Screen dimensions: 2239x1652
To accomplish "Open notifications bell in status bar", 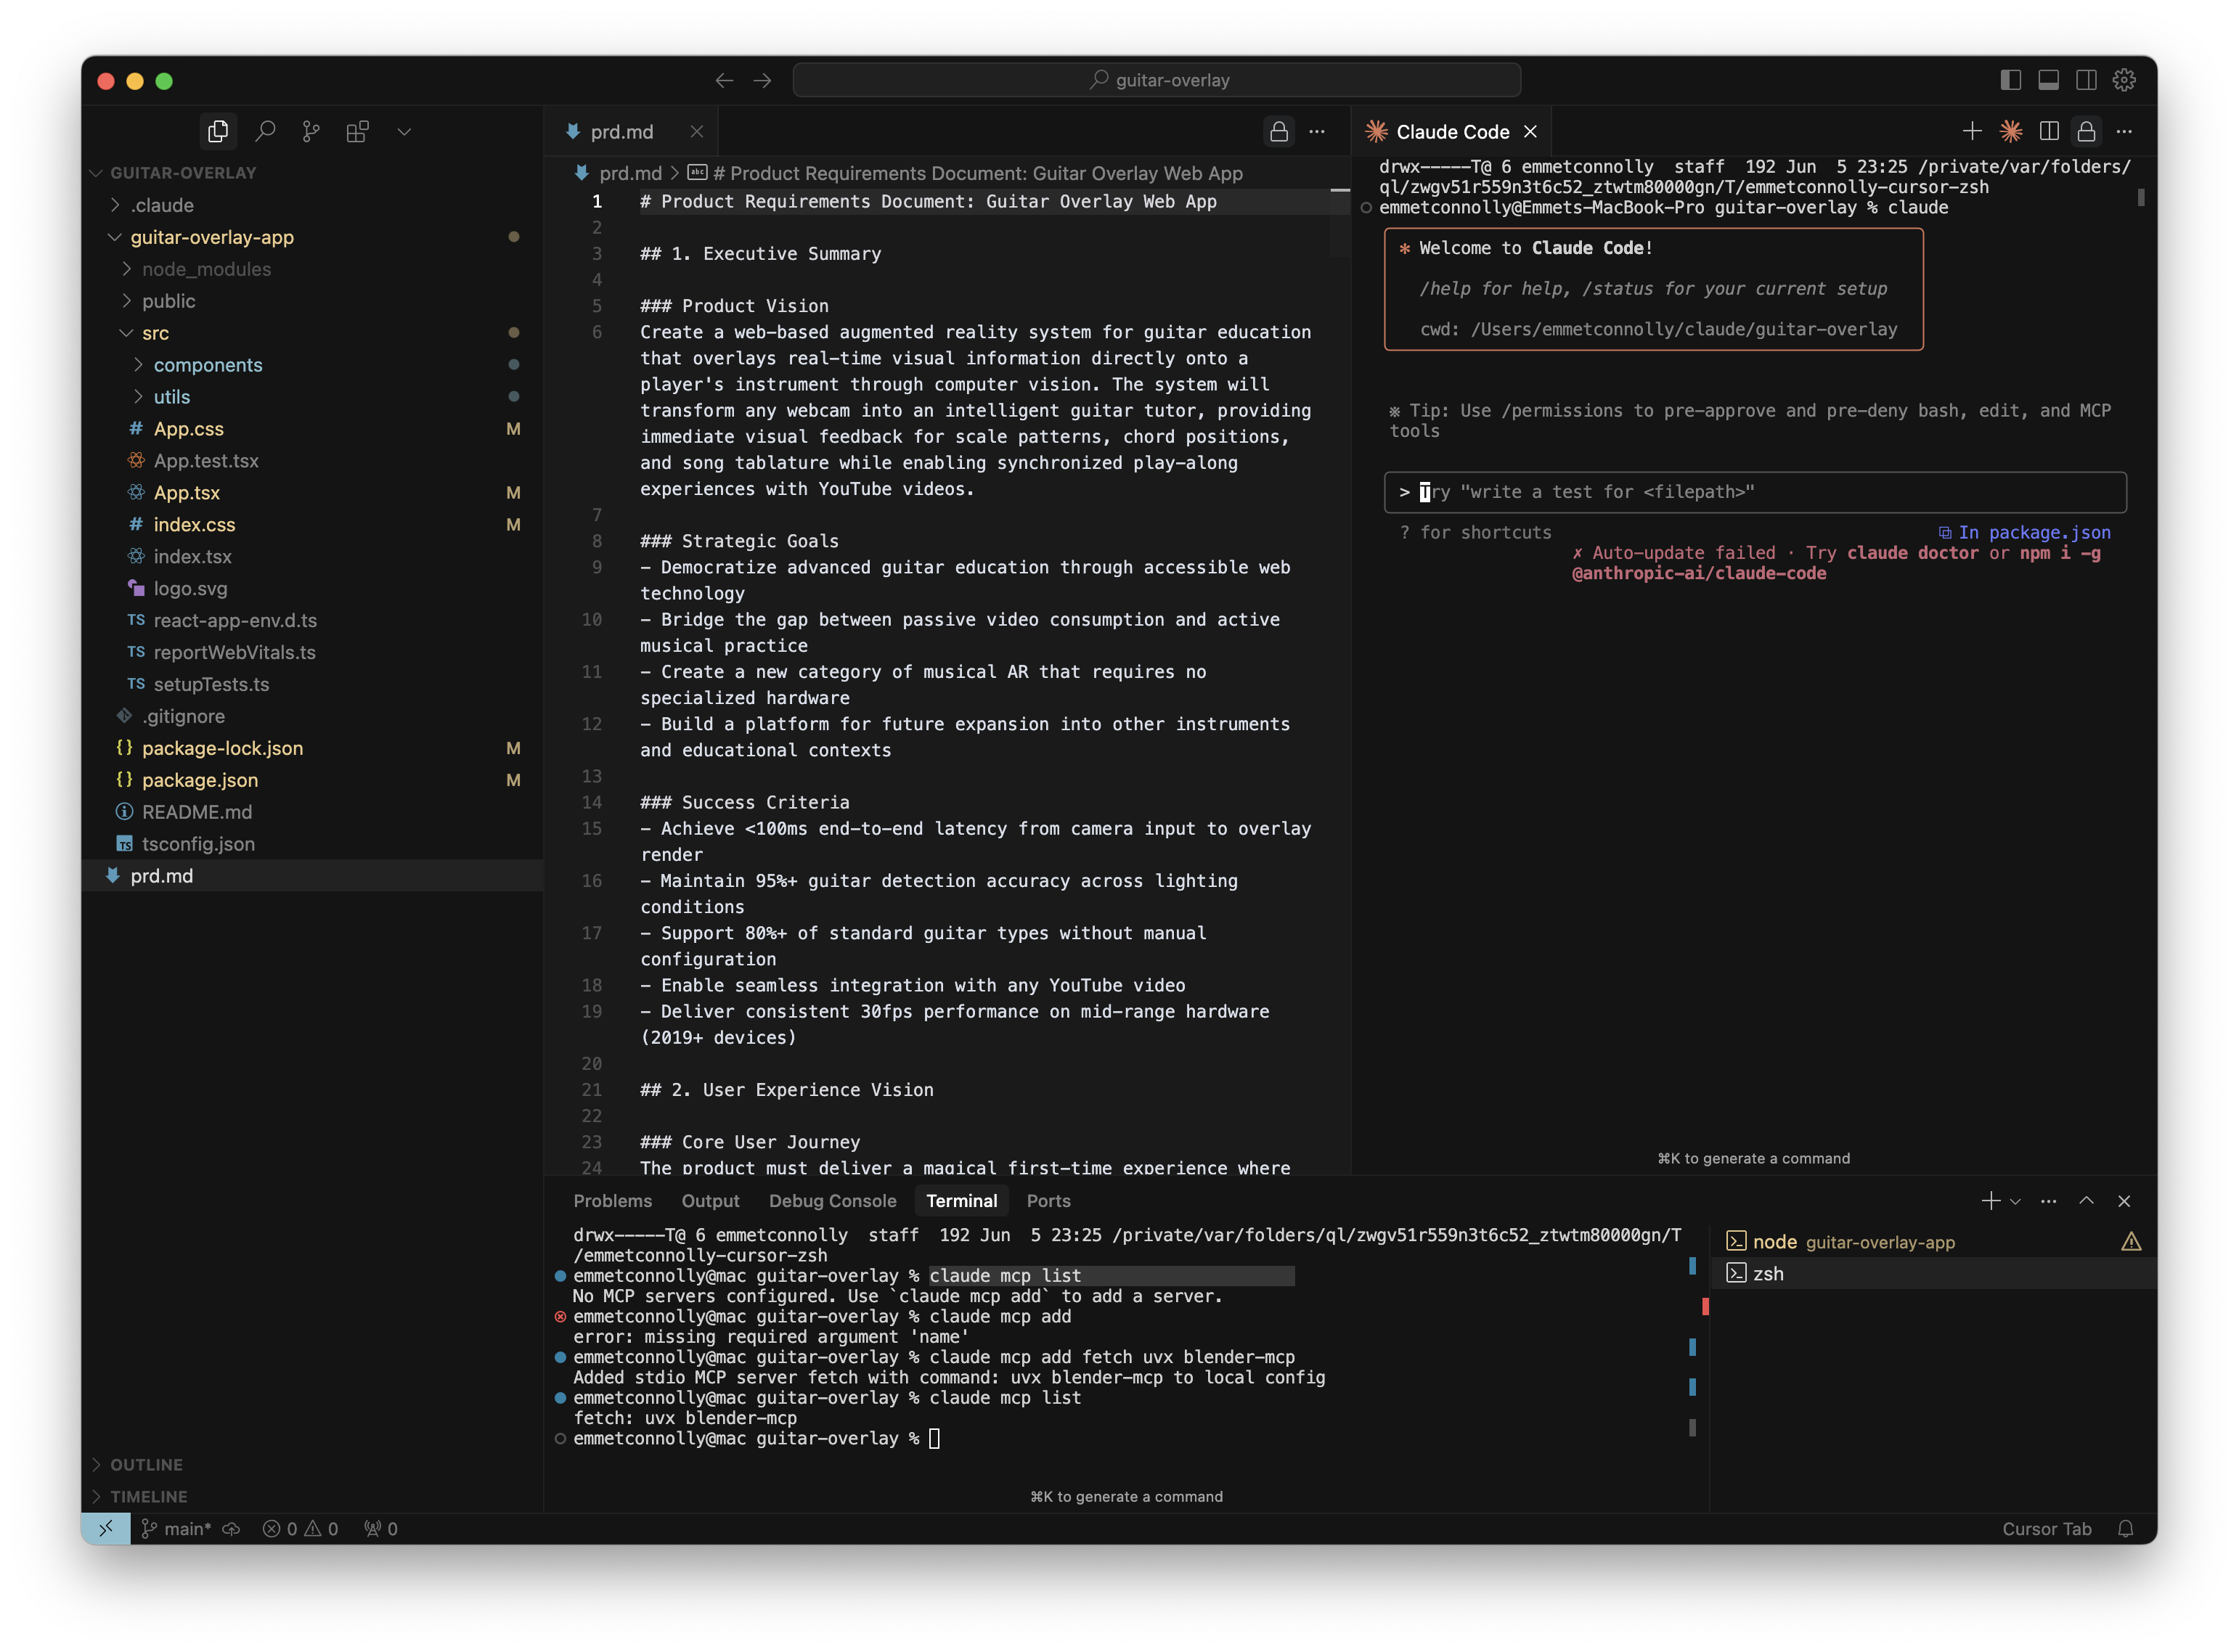I will [2125, 1528].
